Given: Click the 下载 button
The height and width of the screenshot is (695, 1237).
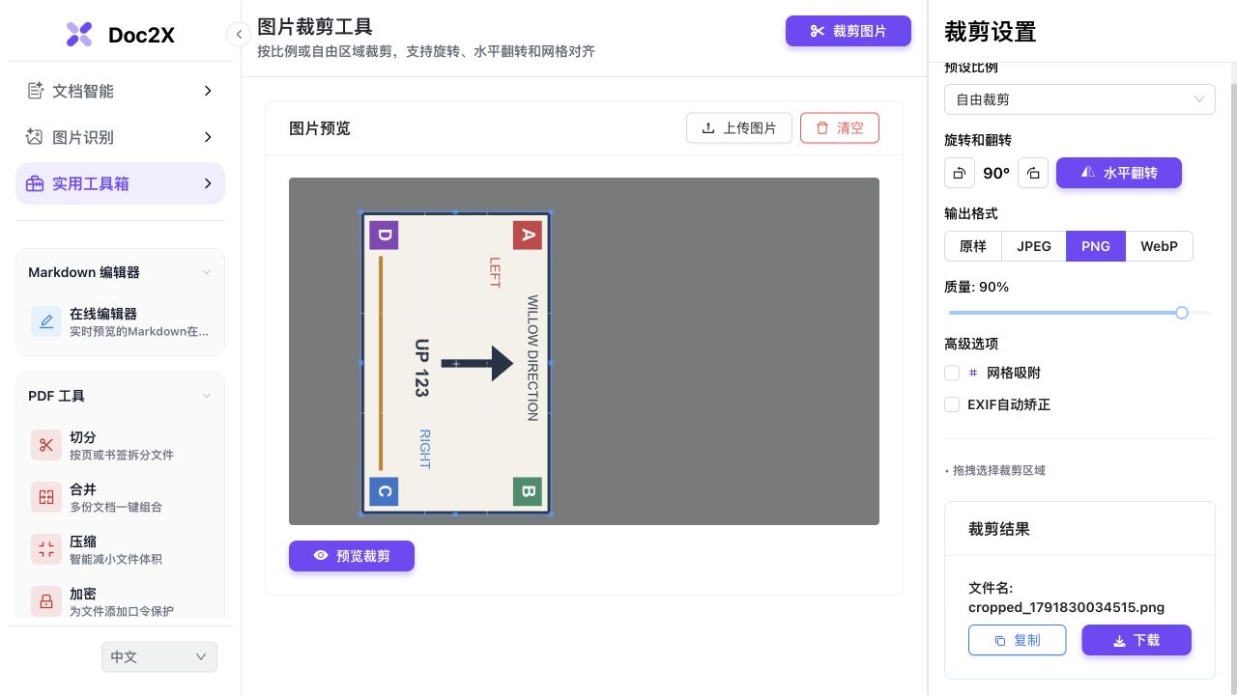Looking at the screenshot, I should [x=1136, y=640].
